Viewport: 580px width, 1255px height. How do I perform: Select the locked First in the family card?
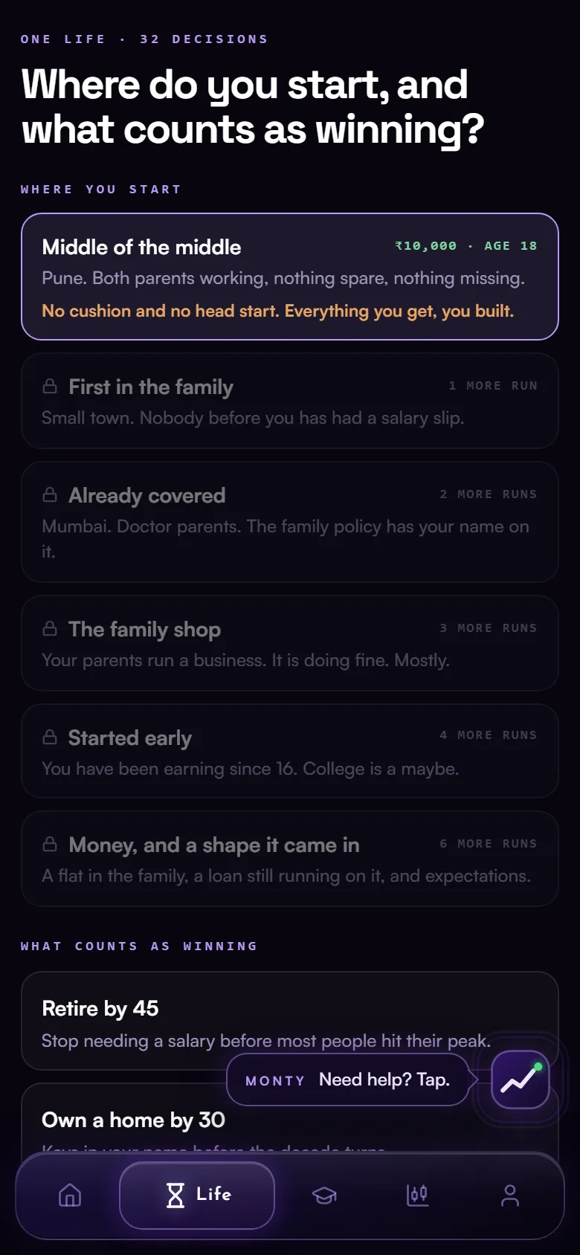coord(290,401)
